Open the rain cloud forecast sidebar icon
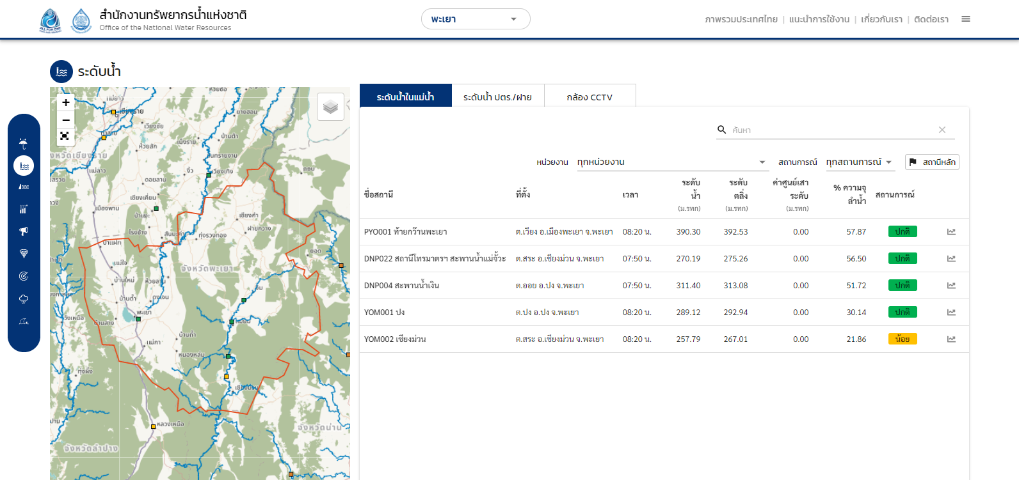 pos(24,298)
